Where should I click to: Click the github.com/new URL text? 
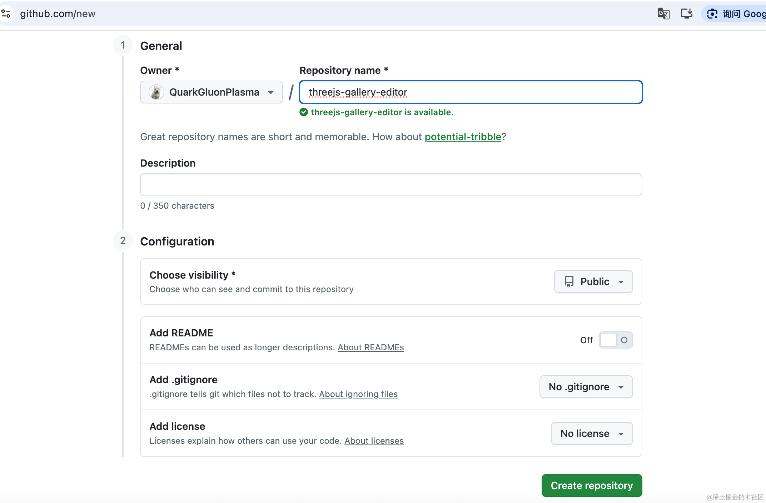click(58, 14)
